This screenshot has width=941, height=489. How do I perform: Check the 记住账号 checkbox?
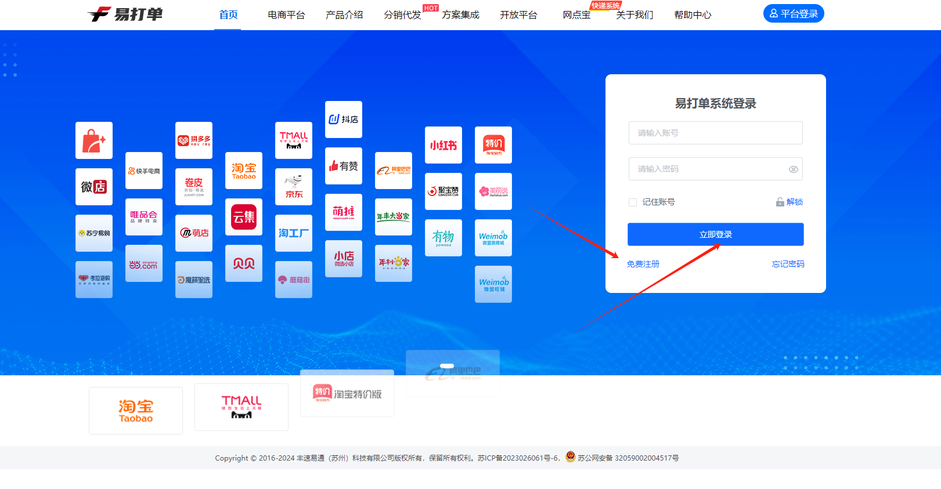(x=633, y=202)
